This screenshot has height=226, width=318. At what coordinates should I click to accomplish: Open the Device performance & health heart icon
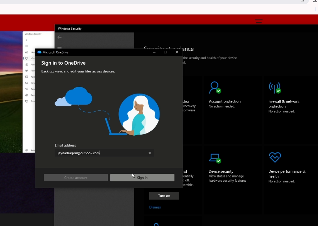pos(275,157)
